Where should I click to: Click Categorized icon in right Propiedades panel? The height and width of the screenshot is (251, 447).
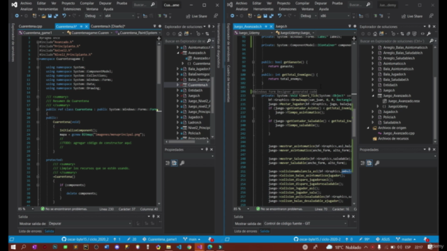click(362, 163)
